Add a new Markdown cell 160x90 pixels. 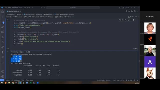point(17,17)
